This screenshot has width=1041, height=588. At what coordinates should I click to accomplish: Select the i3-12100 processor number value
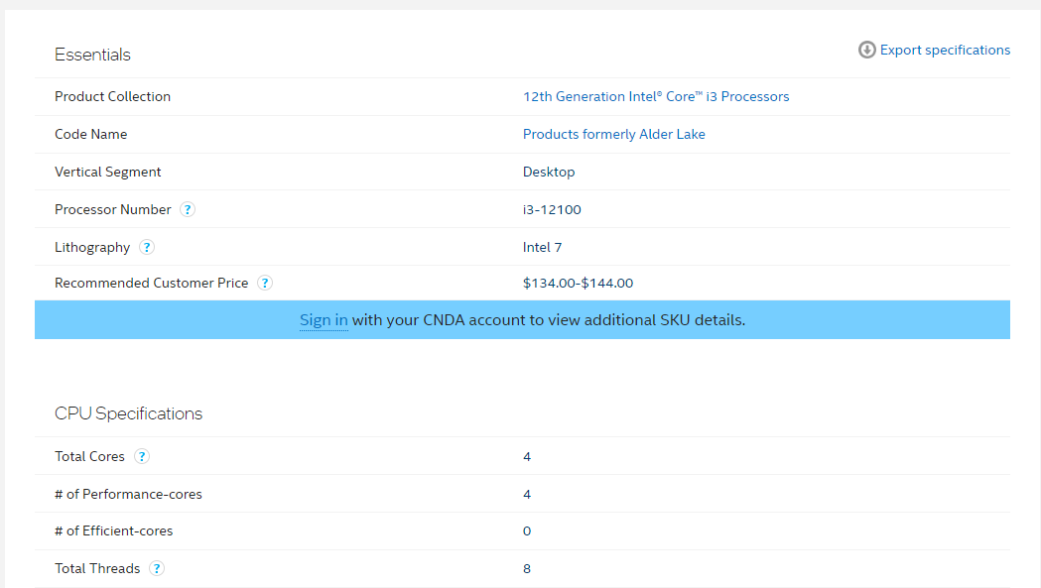pos(552,209)
